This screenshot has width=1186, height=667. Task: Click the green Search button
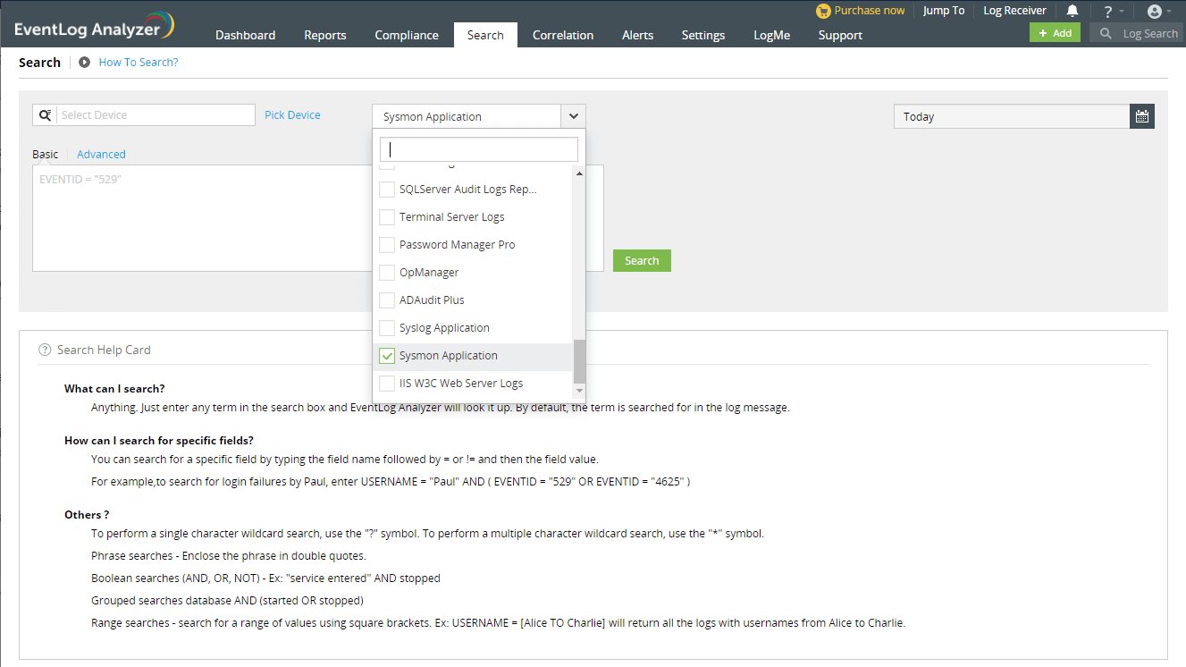coord(642,260)
